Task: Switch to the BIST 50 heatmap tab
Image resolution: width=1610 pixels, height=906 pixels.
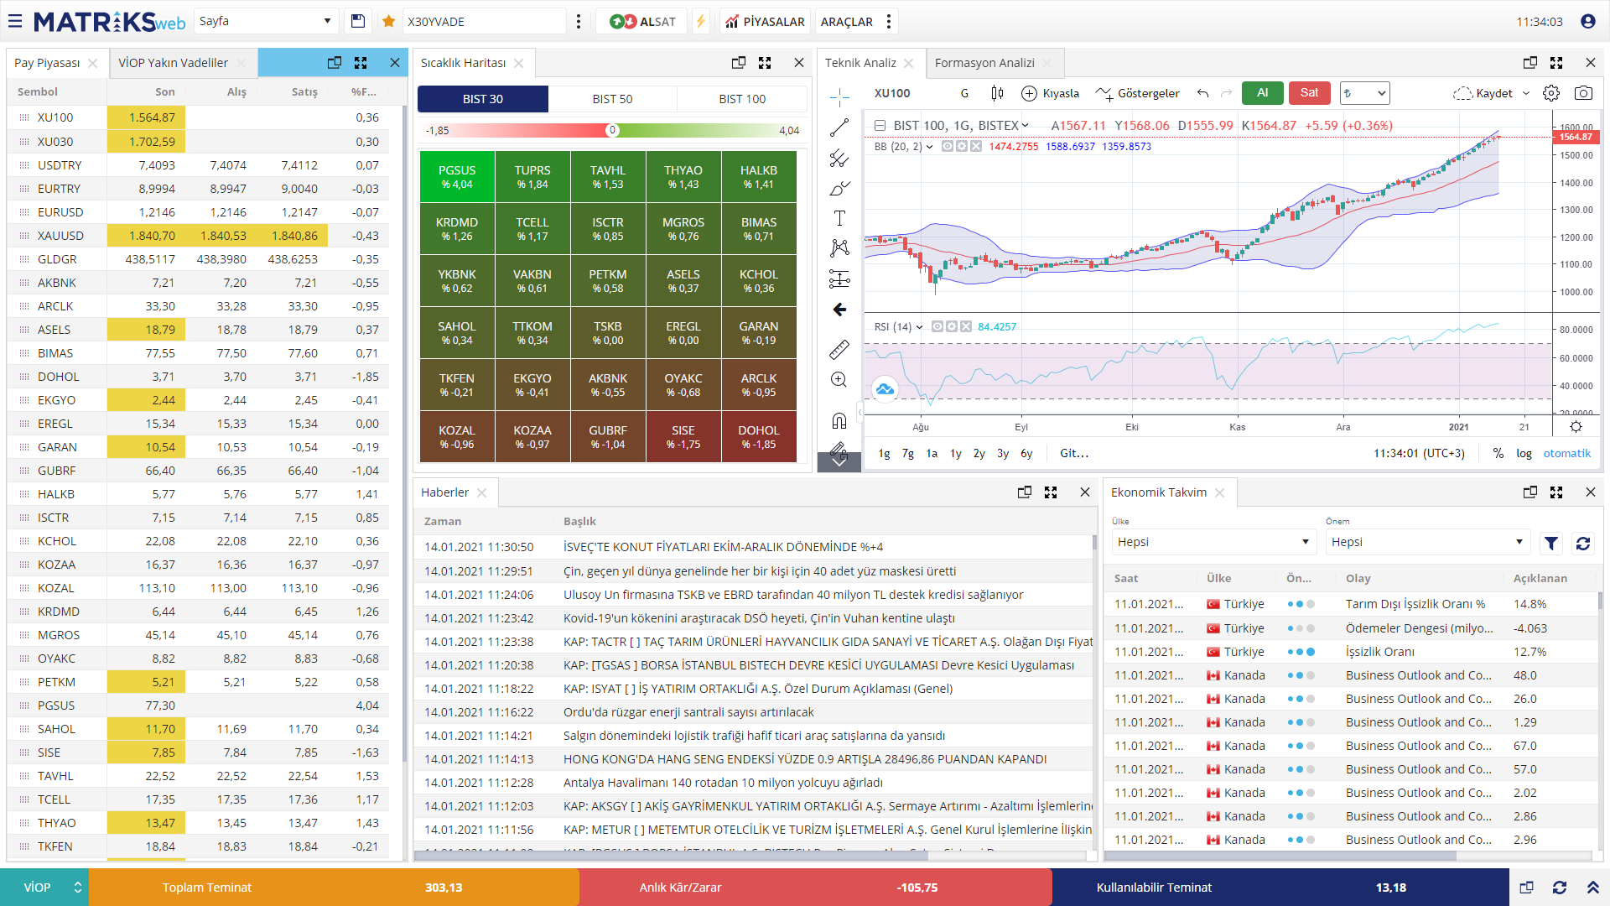Action: pos(612,99)
